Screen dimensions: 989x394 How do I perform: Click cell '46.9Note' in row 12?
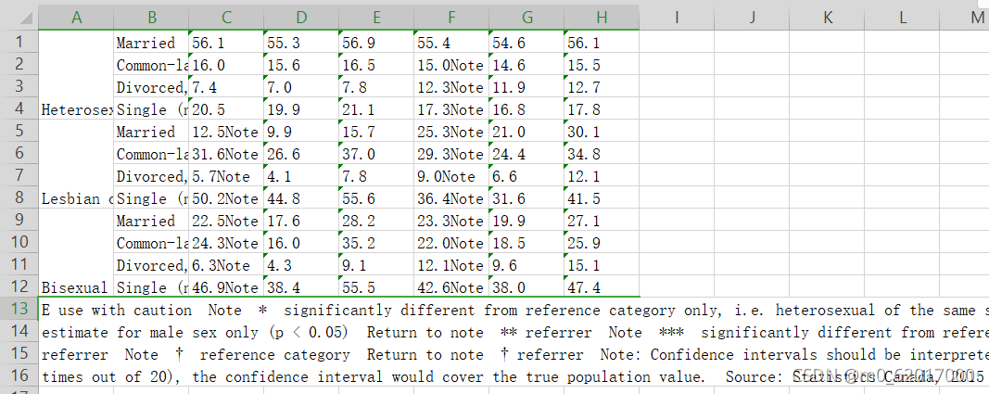[226, 286]
